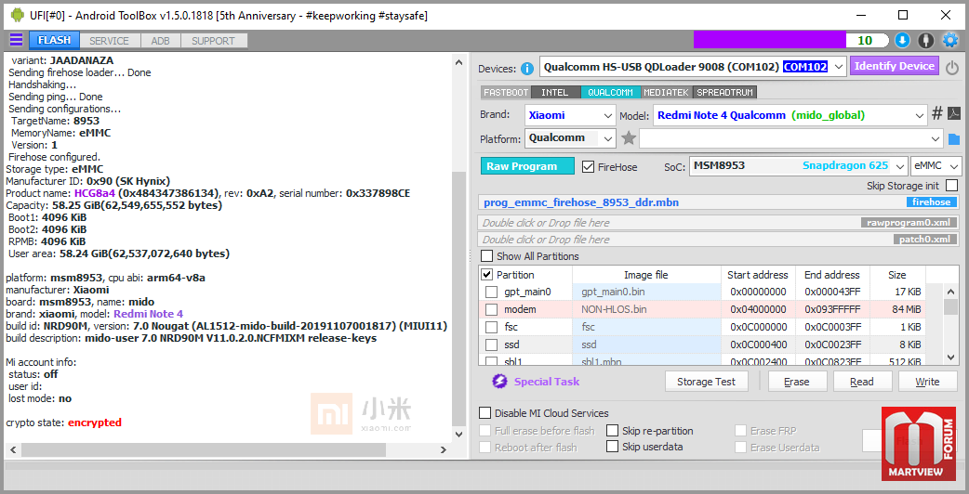Click the gpt_main0.bin image file cell
969x494 pixels.
[x=646, y=292]
